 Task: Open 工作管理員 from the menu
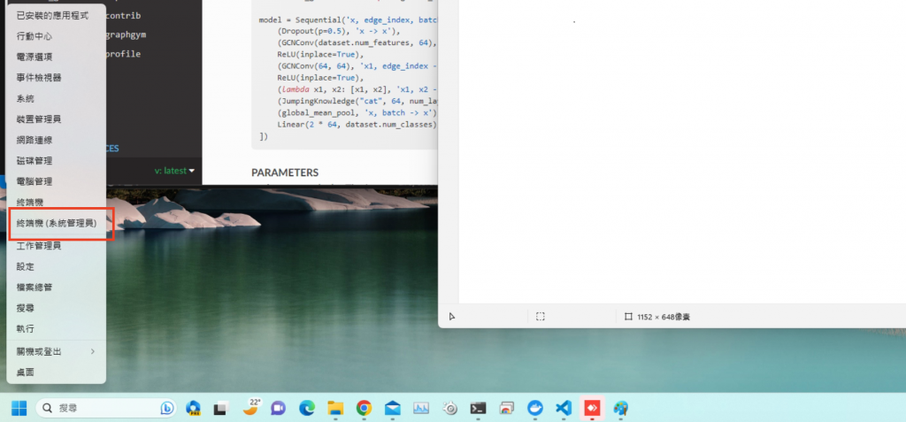[x=56, y=246]
